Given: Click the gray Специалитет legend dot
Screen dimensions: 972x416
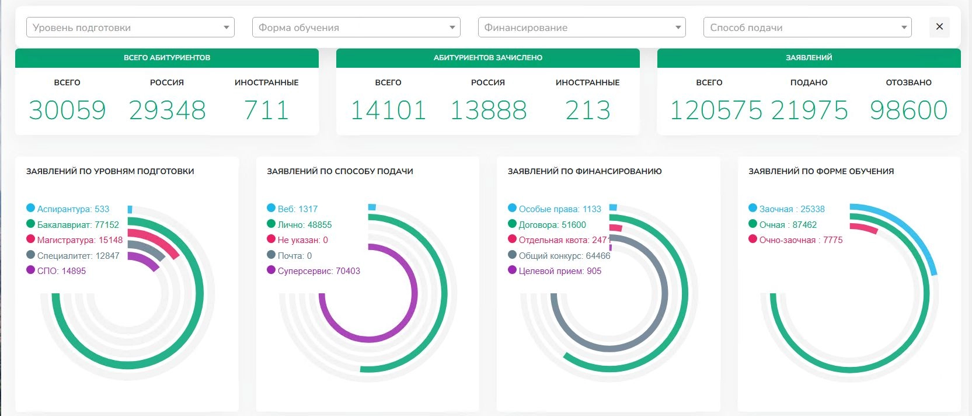Looking at the screenshot, I should tap(30, 255).
